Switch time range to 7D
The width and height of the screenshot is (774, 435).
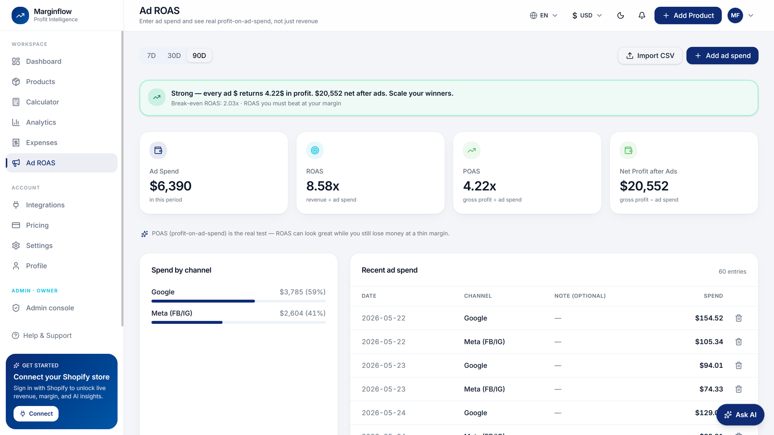[x=151, y=56]
